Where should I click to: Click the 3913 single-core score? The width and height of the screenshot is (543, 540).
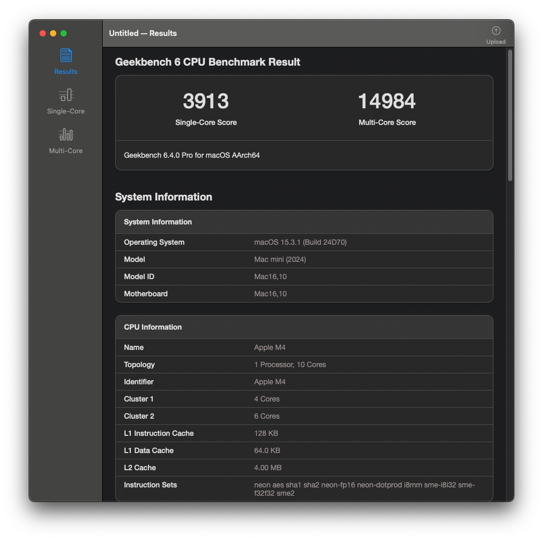pos(206,101)
